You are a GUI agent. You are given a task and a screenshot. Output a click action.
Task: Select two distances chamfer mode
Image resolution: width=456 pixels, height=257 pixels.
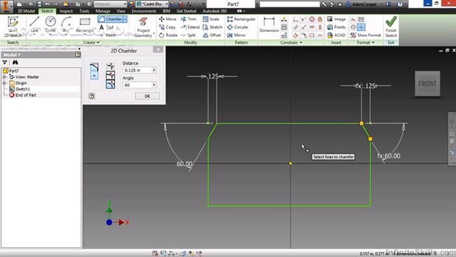click(110, 76)
